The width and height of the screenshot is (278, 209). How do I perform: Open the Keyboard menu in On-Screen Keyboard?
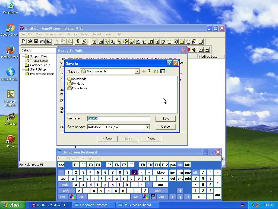click(x=72, y=158)
